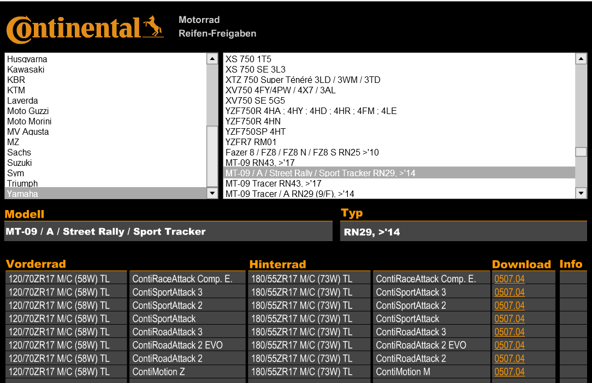Image resolution: width=592 pixels, height=383 pixels.
Task: Click the Continental horse logo
Action: click(x=153, y=27)
